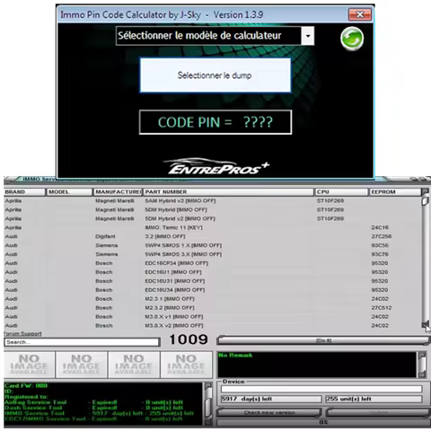Click the 0% progress bar

click(323, 422)
